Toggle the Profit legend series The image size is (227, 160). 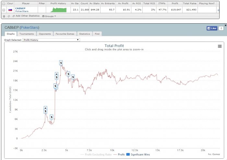pos(119,155)
